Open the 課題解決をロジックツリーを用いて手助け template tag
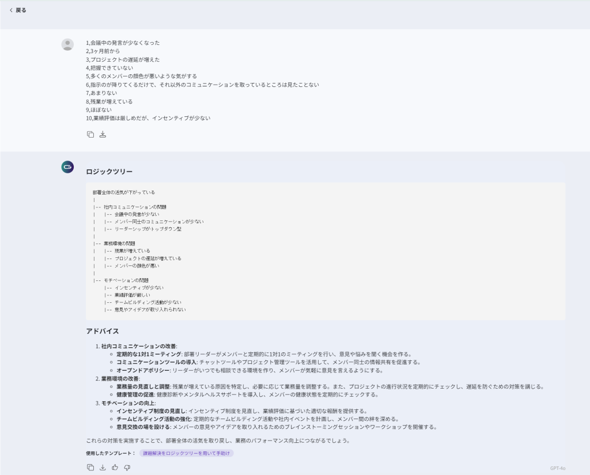Image resolution: width=590 pixels, height=475 pixels. coord(186,453)
